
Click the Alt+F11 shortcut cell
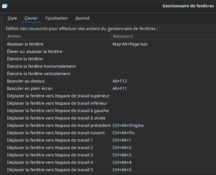click(120, 88)
